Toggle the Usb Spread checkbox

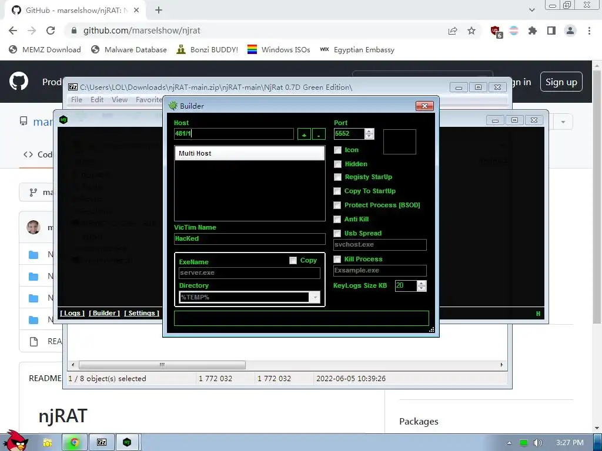tap(337, 233)
